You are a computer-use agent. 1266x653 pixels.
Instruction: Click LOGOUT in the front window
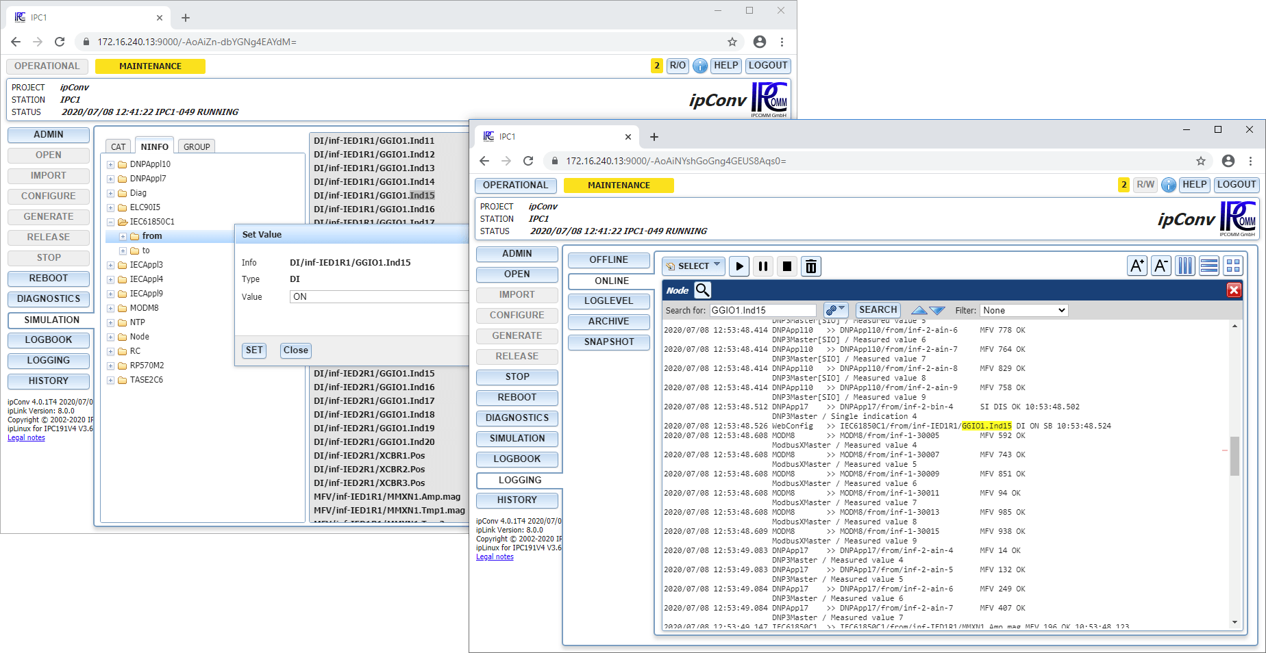coord(1237,185)
